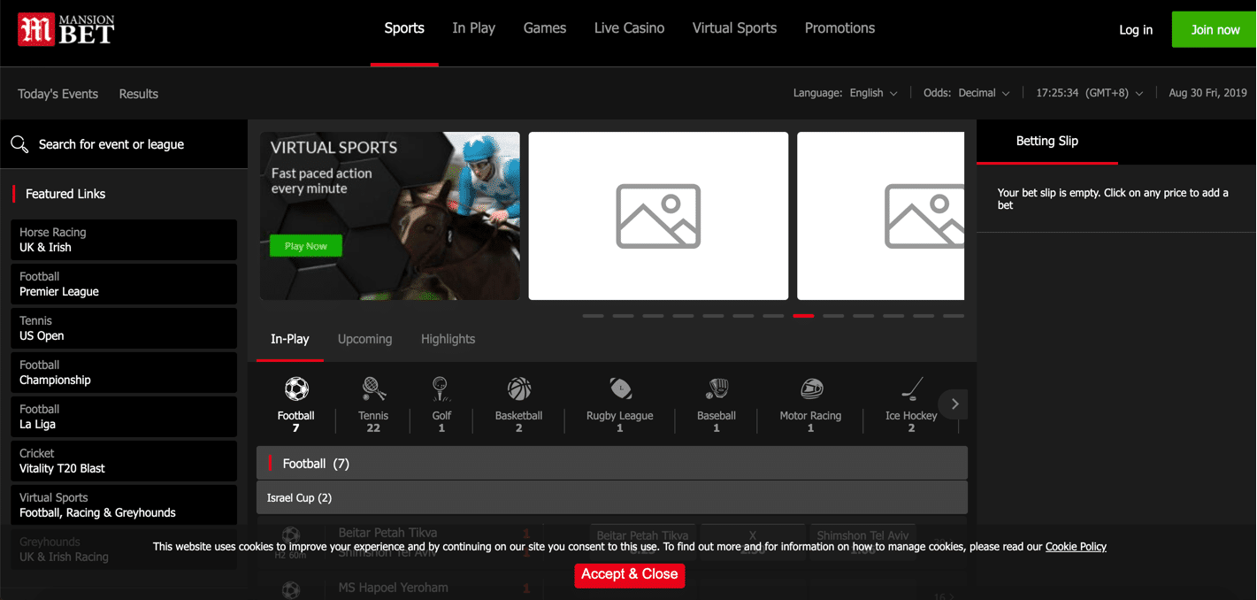Select the Golf sport icon
This screenshot has height=600, width=1257.
441,389
